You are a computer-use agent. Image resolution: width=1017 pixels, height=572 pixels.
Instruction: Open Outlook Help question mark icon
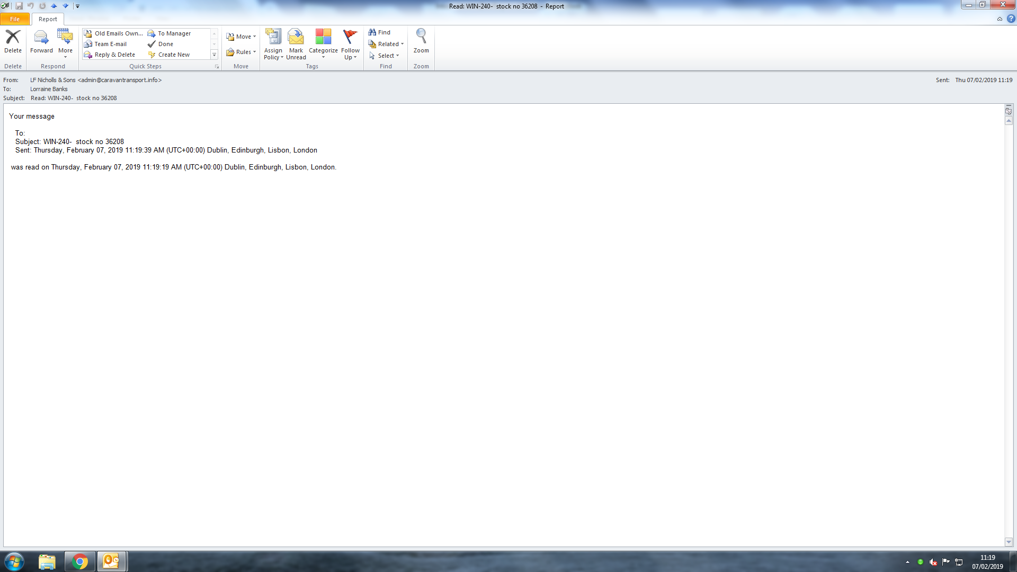click(1011, 19)
